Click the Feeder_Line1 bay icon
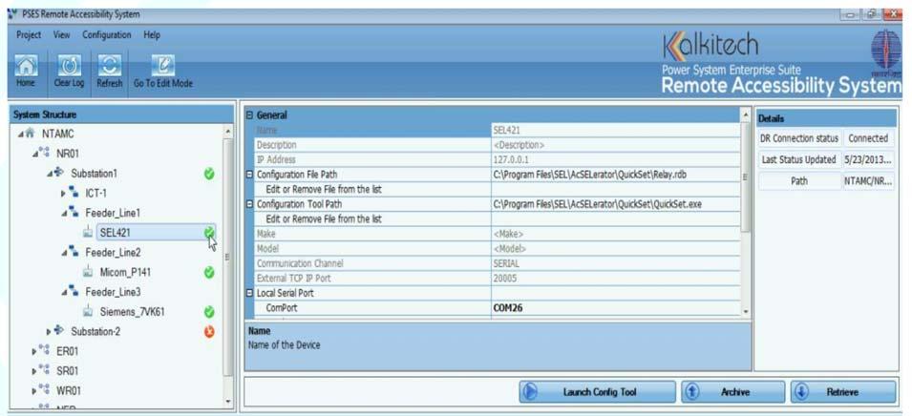Screen dimensions: 912x416 pyautogui.click(x=74, y=213)
